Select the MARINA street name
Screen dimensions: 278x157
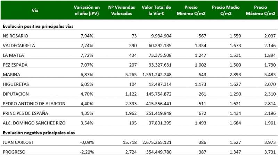click(x=11, y=75)
